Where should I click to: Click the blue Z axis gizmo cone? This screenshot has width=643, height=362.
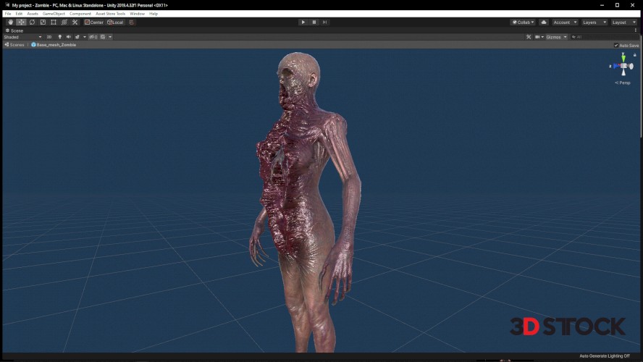point(616,66)
